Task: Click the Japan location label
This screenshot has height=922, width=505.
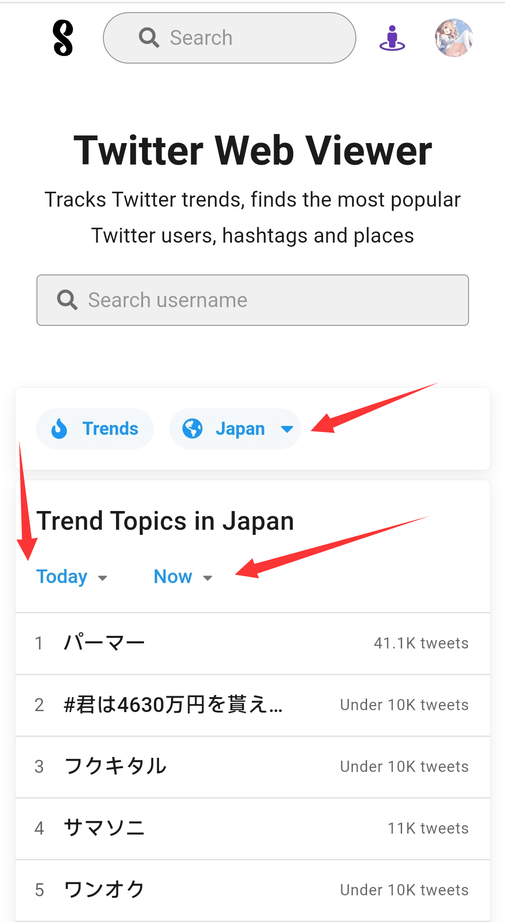Action: pyautogui.click(x=240, y=429)
